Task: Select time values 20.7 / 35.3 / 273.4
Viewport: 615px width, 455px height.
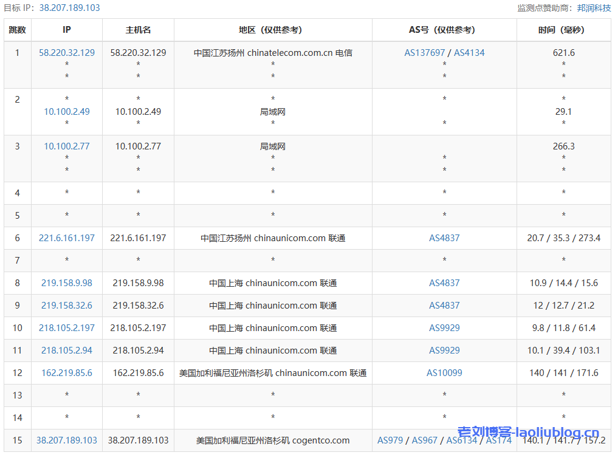Action: 563,238
